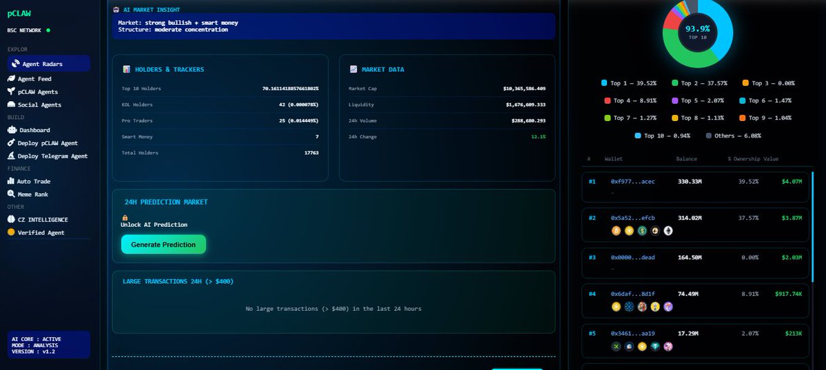Image resolution: width=826 pixels, height=370 pixels.
Task: Open the Verified Agent page
Action: (36, 232)
